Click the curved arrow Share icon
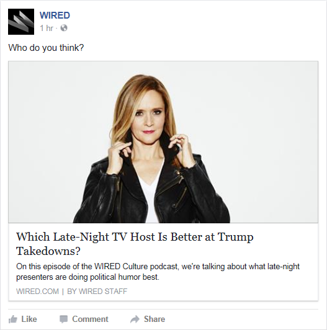The width and height of the screenshot is (327, 330). (x=135, y=319)
